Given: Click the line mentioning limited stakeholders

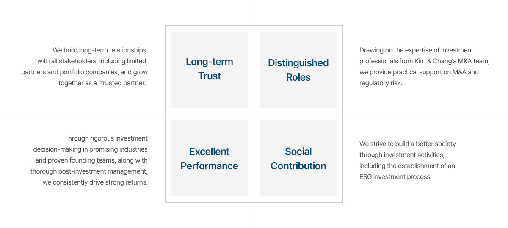Looking at the screenshot, I should click(x=91, y=61).
